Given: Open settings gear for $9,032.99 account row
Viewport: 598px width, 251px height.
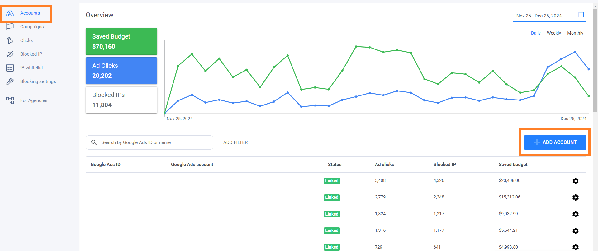Looking at the screenshot, I should (x=575, y=214).
